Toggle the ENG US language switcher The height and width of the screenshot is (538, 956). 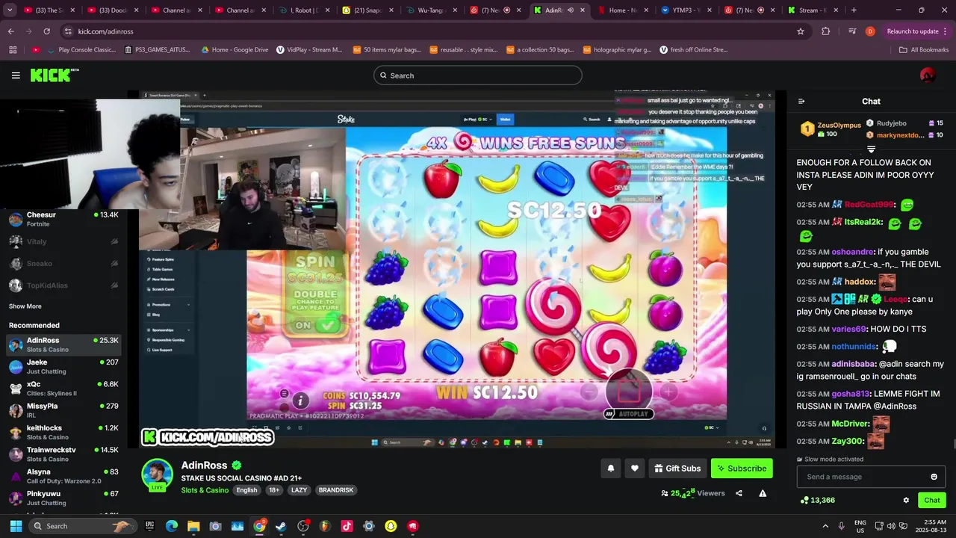[x=860, y=526]
